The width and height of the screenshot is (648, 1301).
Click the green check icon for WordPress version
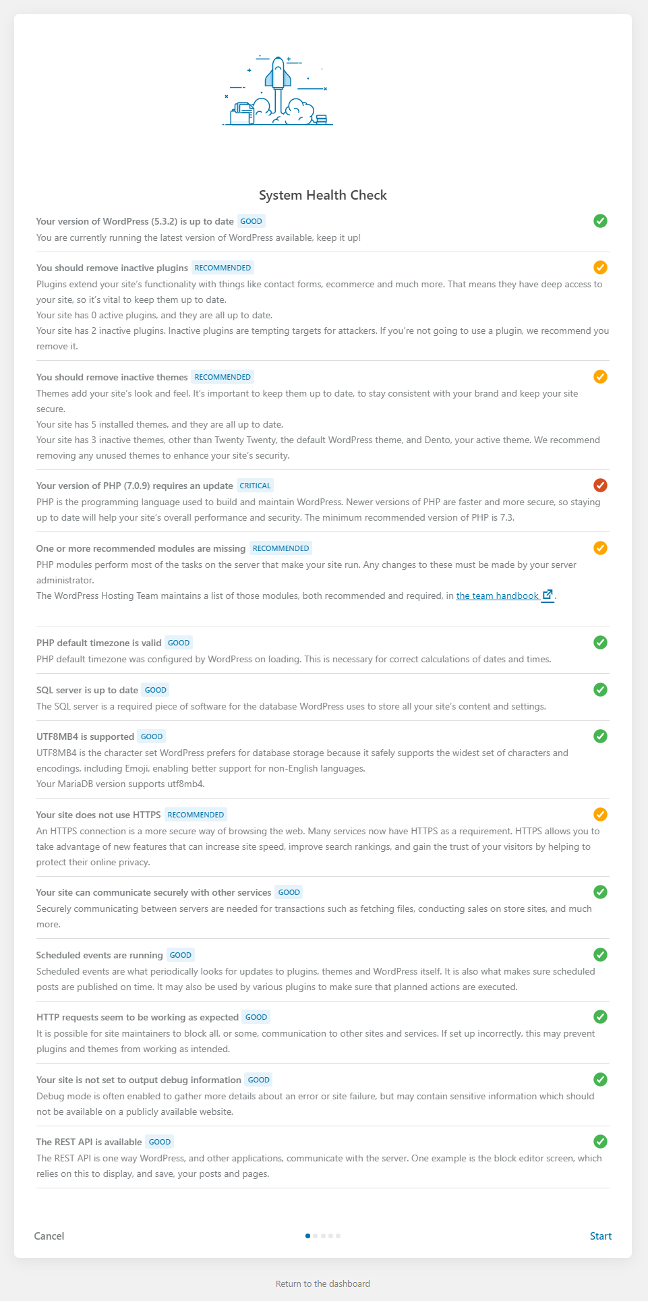(x=600, y=221)
